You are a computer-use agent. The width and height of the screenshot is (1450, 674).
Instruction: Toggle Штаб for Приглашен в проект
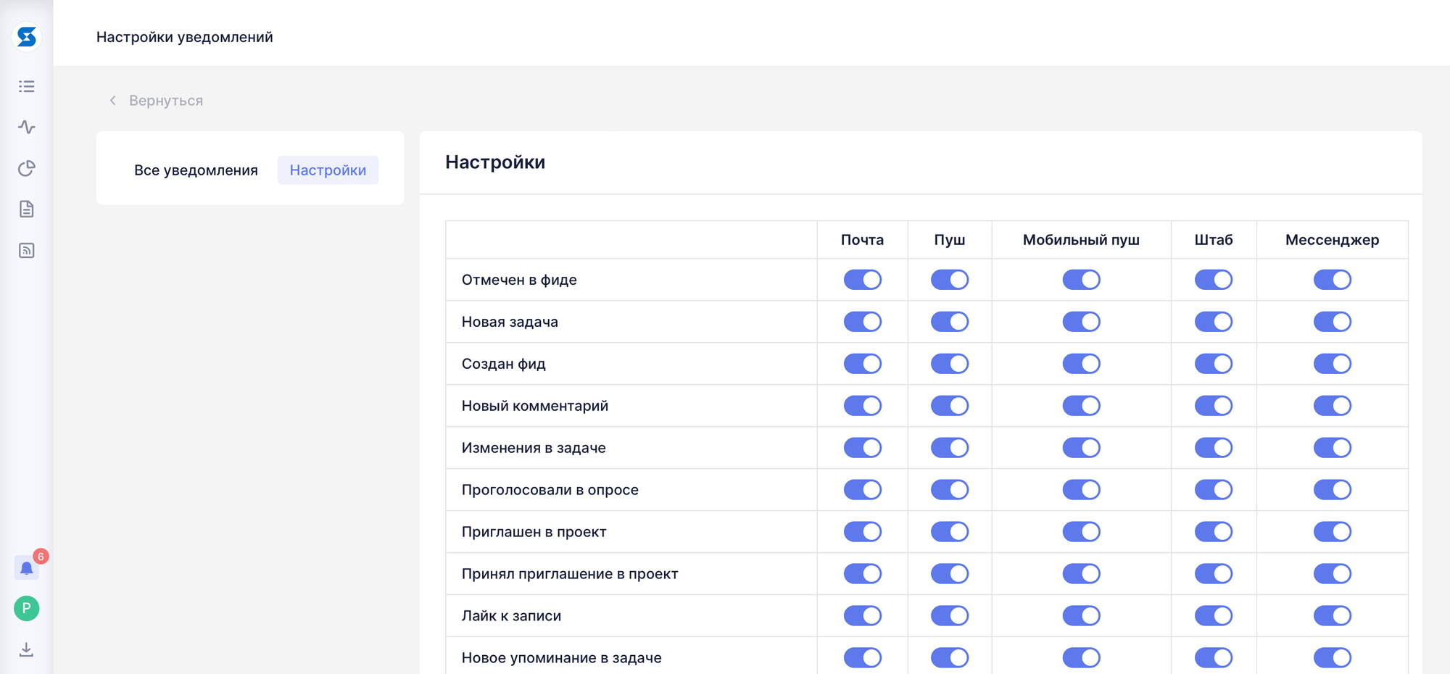click(1214, 532)
